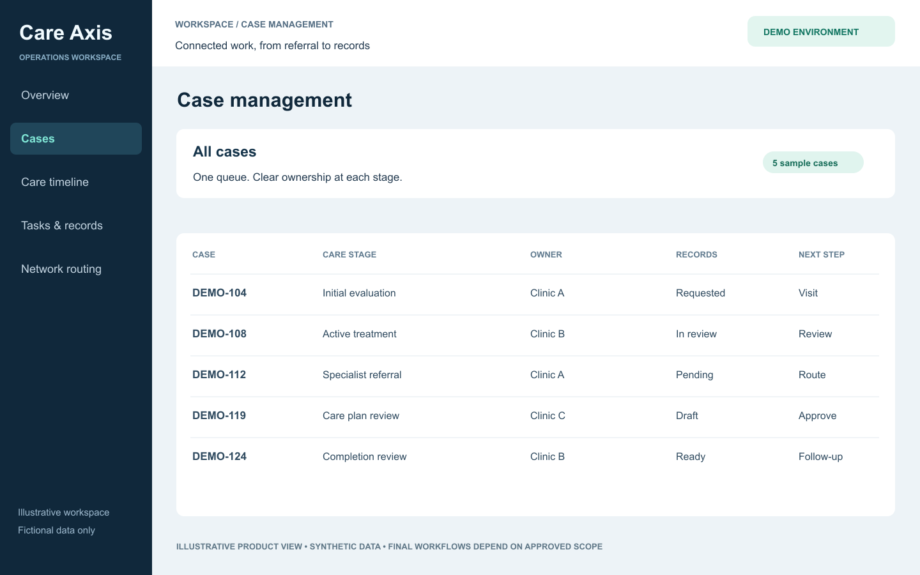Click Clinic C owner cell

click(548, 415)
